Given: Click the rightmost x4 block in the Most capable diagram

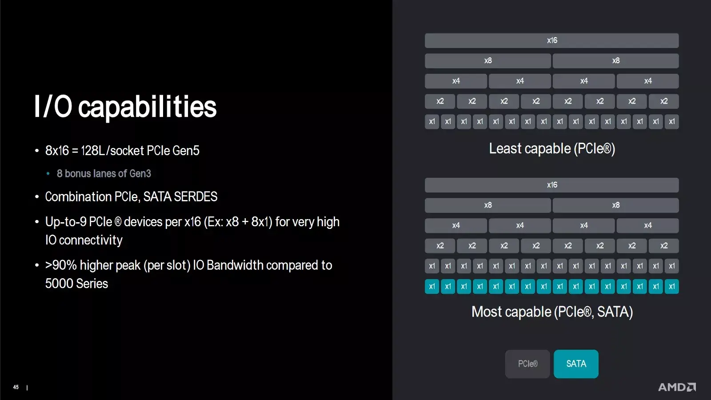Looking at the screenshot, I should 647,226.
